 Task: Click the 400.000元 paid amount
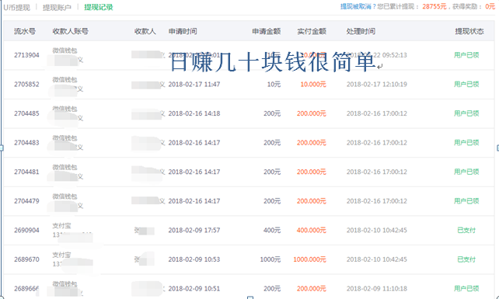[x=311, y=231]
